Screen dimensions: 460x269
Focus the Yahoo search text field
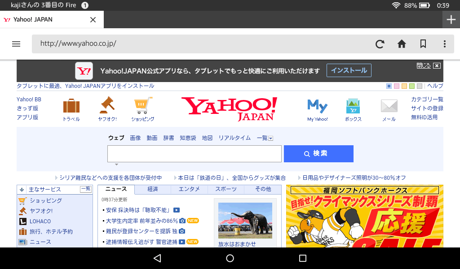194,154
